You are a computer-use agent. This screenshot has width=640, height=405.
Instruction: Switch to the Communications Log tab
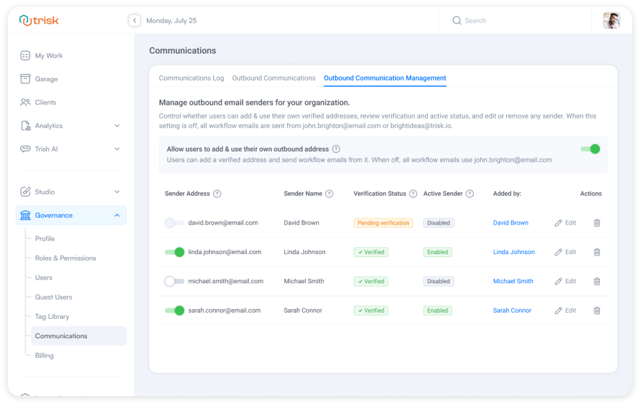tap(191, 78)
